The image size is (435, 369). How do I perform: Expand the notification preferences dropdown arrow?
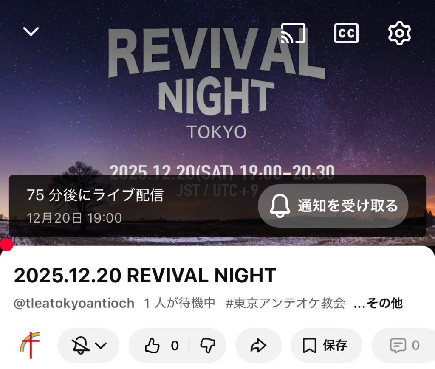point(101,346)
